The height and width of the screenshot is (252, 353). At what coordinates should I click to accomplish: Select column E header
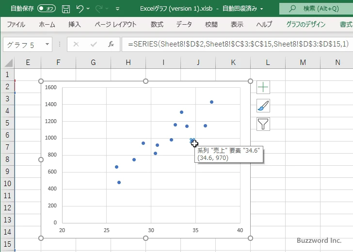pos(28,63)
